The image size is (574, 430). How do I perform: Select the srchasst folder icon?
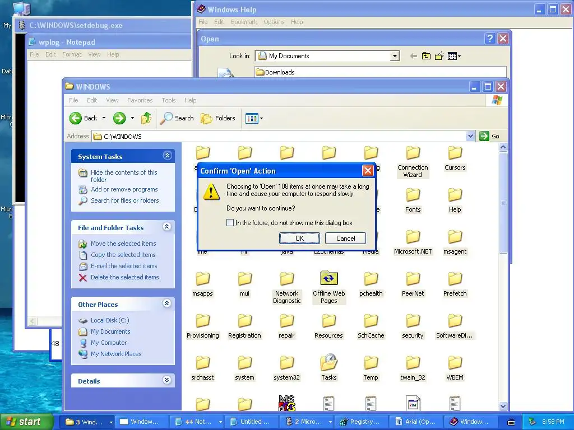(x=203, y=363)
